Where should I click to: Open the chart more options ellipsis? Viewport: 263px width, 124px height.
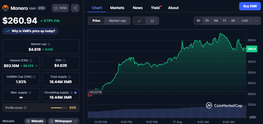pyautogui.click(x=257, y=21)
